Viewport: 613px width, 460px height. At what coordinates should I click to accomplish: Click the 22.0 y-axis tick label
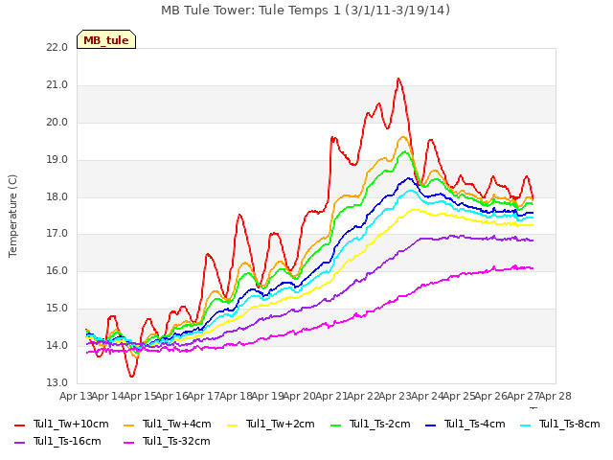[x=57, y=48]
